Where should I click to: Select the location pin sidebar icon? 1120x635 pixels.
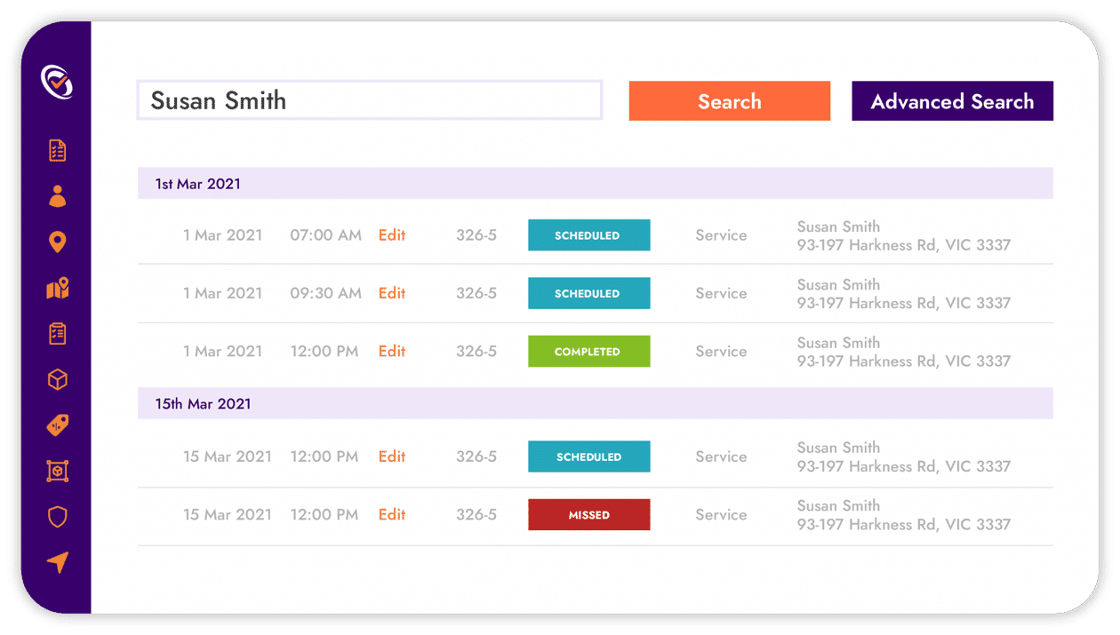click(58, 242)
